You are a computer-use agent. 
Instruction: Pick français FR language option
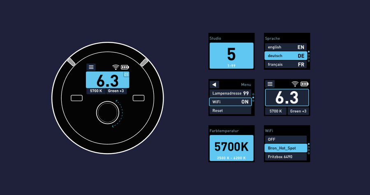click(286, 64)
